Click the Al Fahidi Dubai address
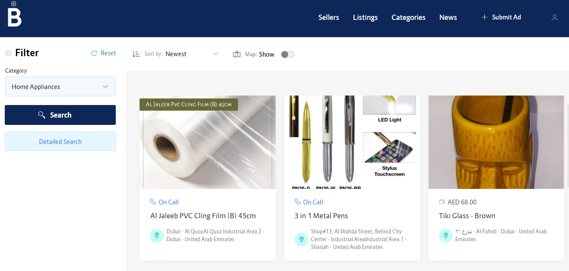Image resolution: width=569 pixels, height=271 pixels. point(501,235)
